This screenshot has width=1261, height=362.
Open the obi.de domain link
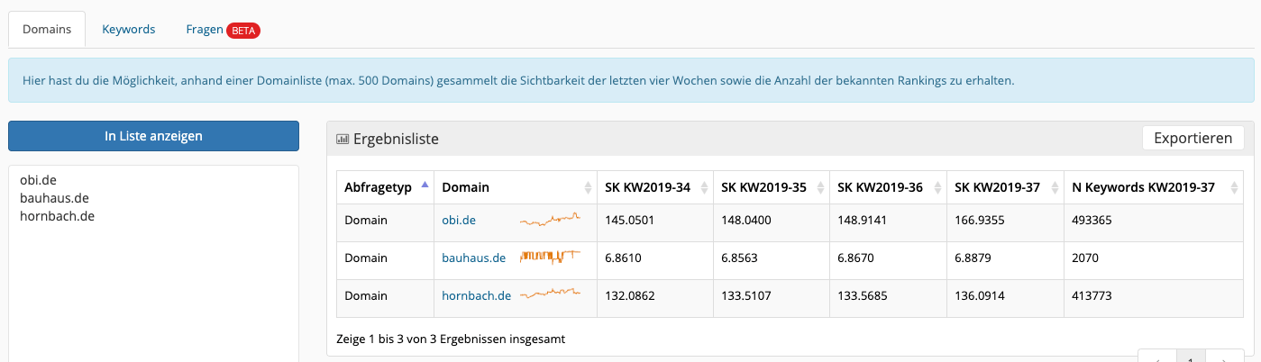[x=459, y=220]
